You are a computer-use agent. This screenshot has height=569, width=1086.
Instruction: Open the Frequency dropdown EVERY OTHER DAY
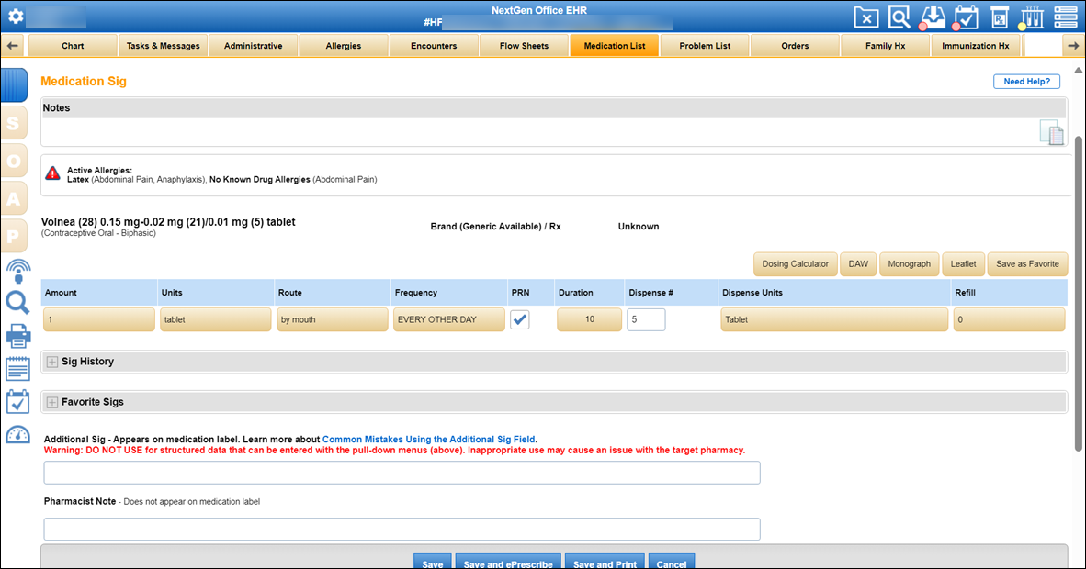448,319
